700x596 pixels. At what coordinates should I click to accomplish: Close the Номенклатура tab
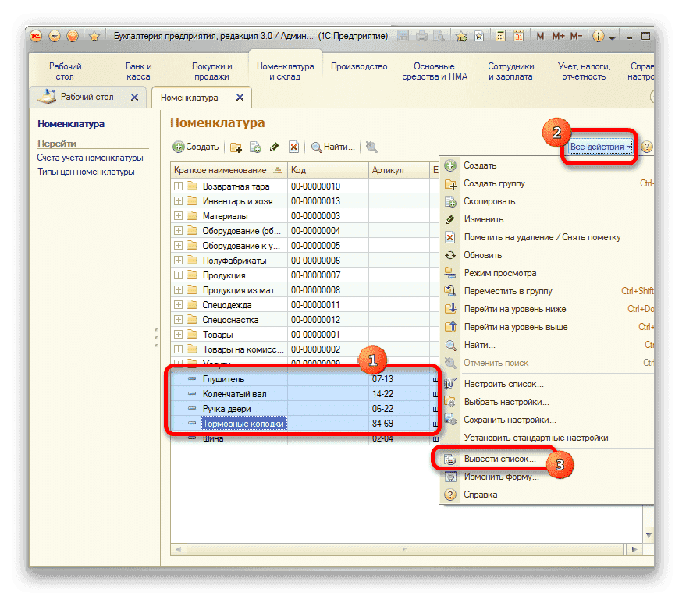(240, 98)
